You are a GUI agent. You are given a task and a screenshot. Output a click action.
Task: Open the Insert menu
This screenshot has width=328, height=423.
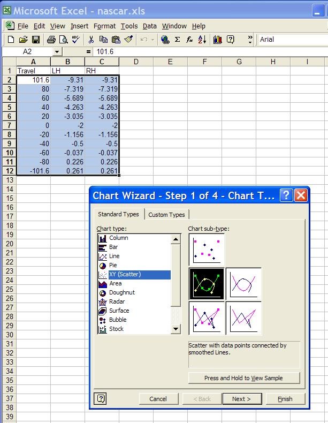(79, 26)
